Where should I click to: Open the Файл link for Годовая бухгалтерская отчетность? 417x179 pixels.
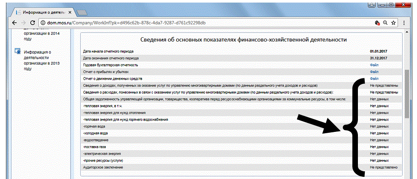[x=374, y=65]
